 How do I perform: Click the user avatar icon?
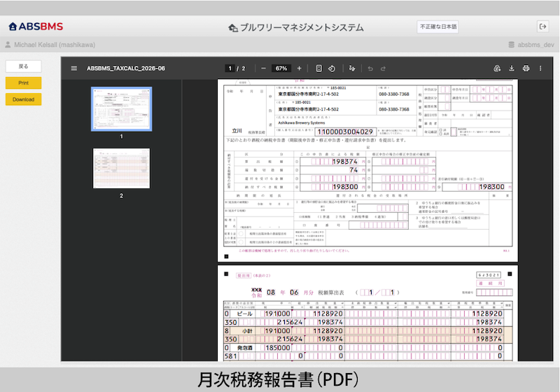pyautogui.click(x=8, y=45)
